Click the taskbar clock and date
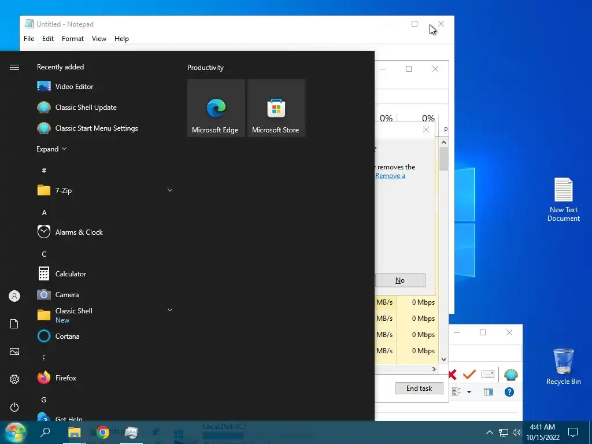592x444 pixels. 542,432
